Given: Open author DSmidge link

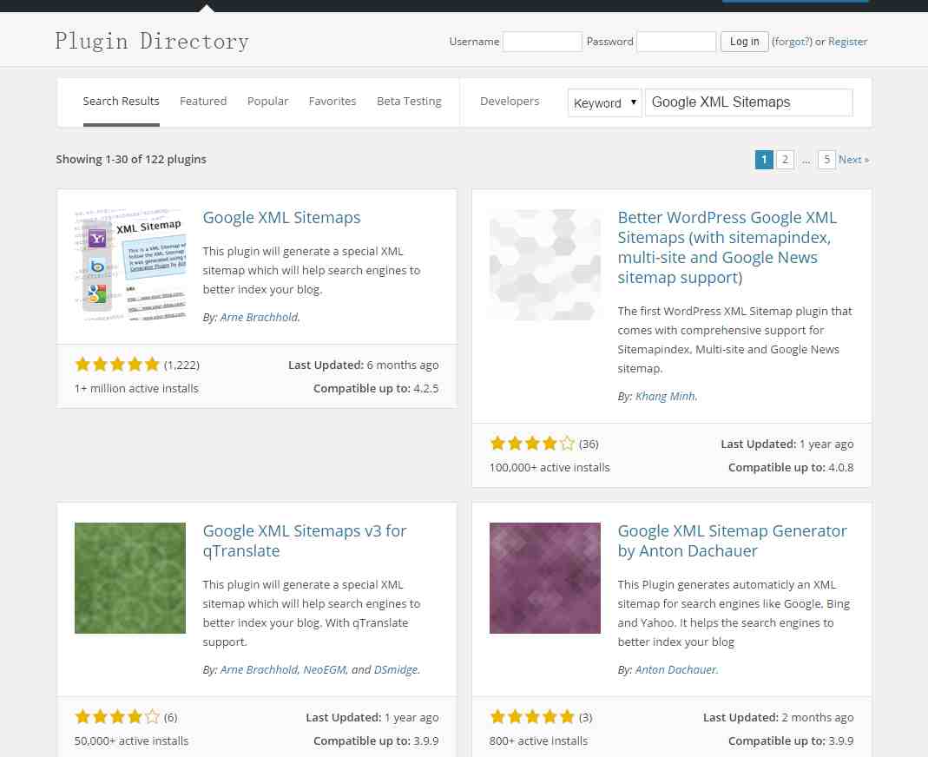Looking at the screenshot, I should pos(395,669).
